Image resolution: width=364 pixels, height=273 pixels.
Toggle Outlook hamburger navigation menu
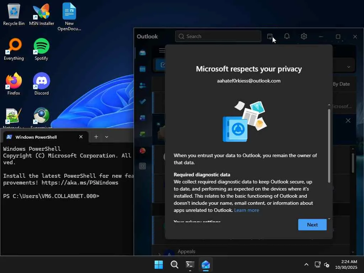(162, 50)
